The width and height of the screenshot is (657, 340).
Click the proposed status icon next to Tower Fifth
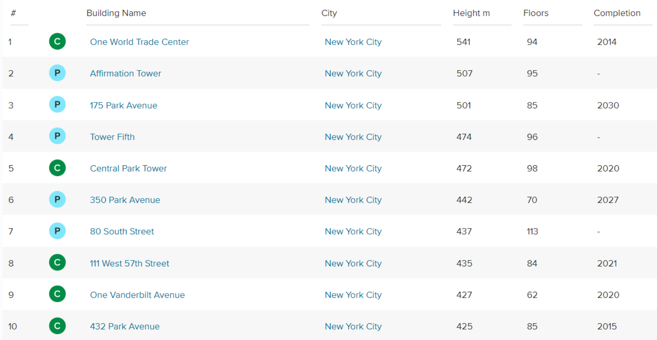pos(57,136)
